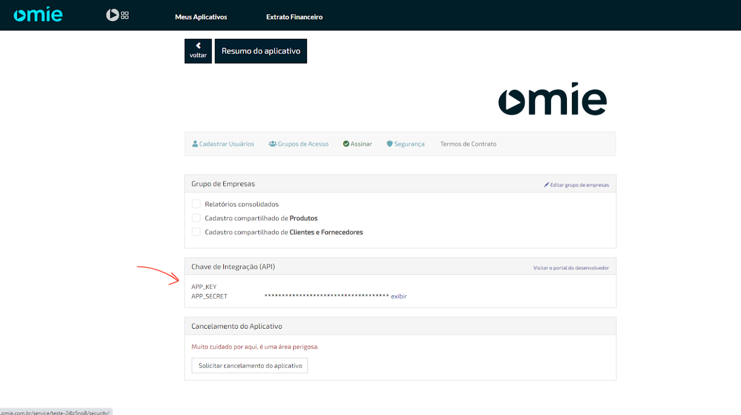Click the Chave de Integração (API) header
Screen dimensions: 741x415
tap(400, 267)
